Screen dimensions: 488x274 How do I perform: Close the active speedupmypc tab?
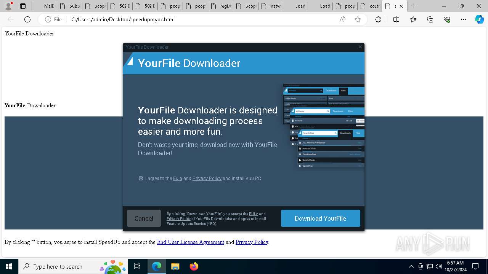401,6
